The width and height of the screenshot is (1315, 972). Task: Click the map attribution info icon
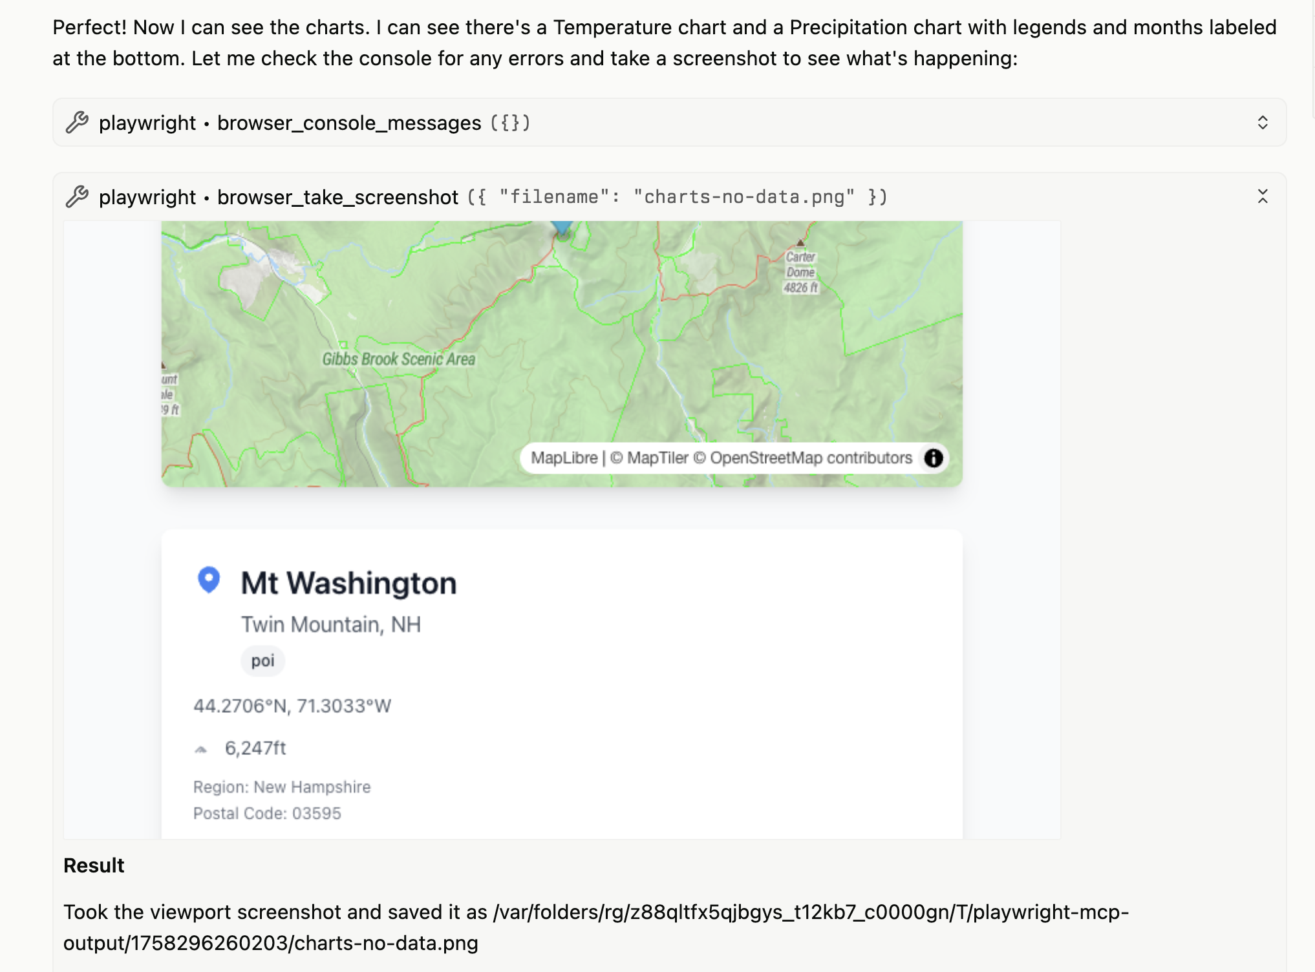tap(933, 458)
